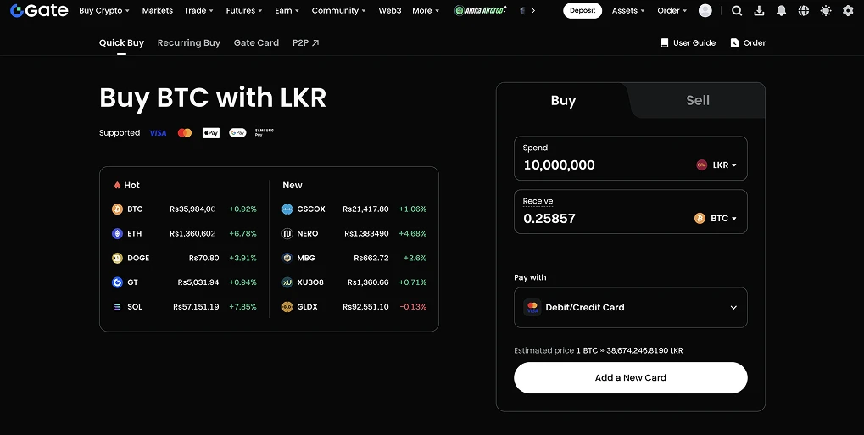Click the CSCOX coin icon
Screen dimensions: 864x435
coord(287,209)
